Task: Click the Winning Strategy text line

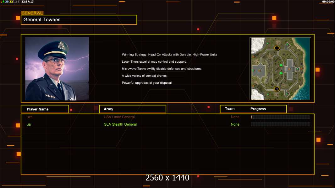Action: point(169,55)
